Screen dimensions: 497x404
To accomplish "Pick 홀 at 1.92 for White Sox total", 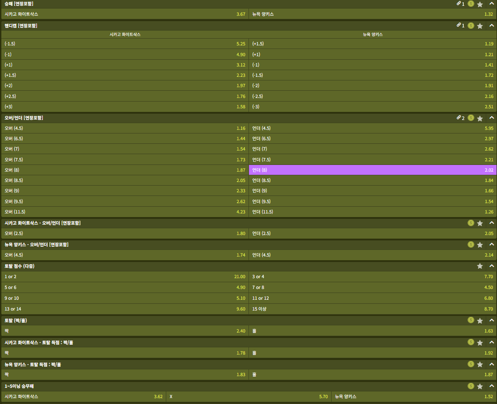I will pos(373,353).
